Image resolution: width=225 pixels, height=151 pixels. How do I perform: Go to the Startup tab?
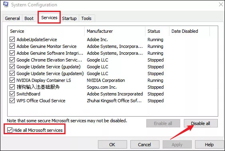click(69, 18)
